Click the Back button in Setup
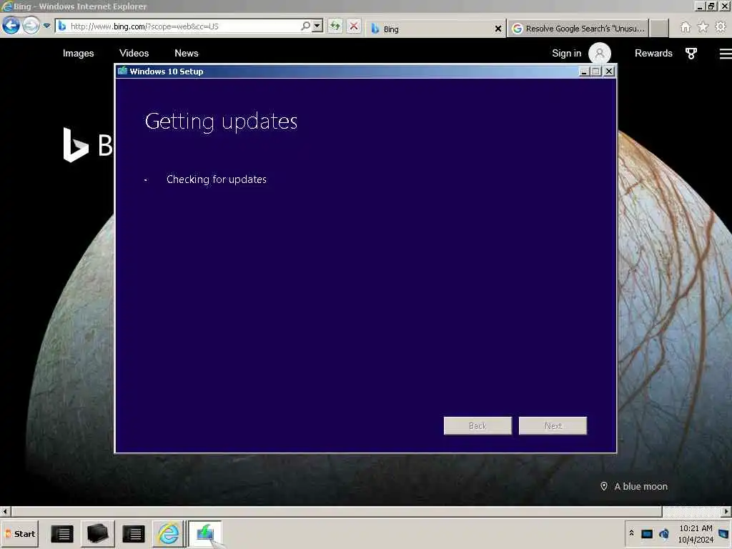Image resolution: width=732 pixels, height=549 pixels. coord(478,426)
